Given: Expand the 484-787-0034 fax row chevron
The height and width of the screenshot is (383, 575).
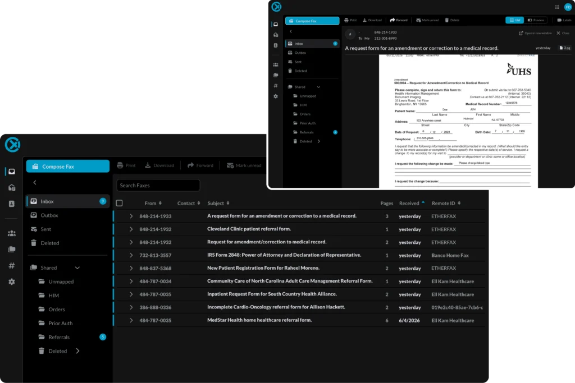Looking at the screenshot, I should [x=131, y=281].
